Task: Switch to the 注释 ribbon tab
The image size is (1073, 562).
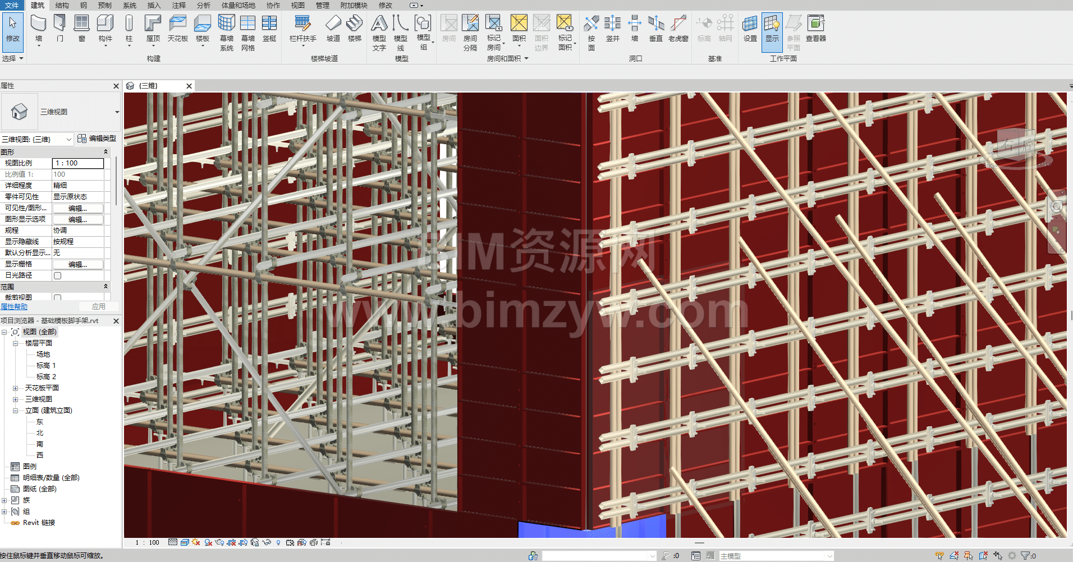Action: [x=179, y=5]
